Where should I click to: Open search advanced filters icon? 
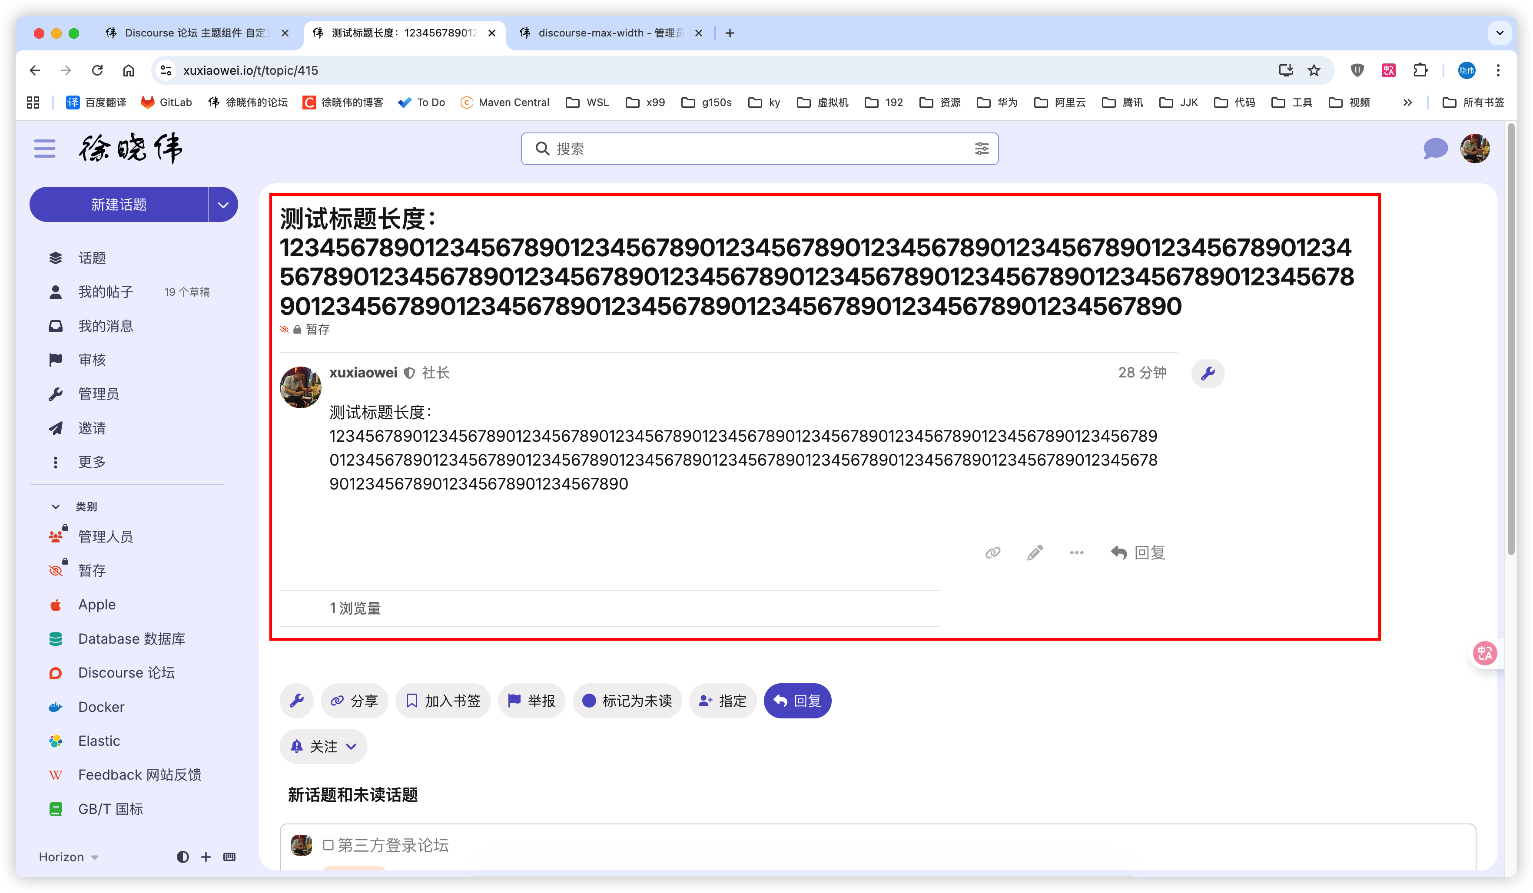[981, 149]
